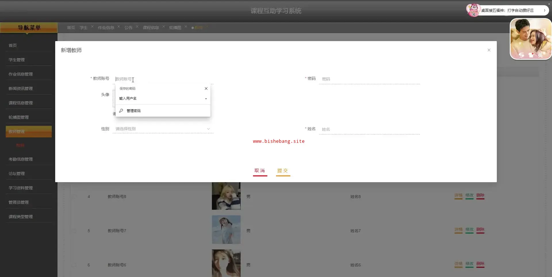Expand the 性别 dropdown
This screenshot has height=277, width=552.
[x=163, y=129]
